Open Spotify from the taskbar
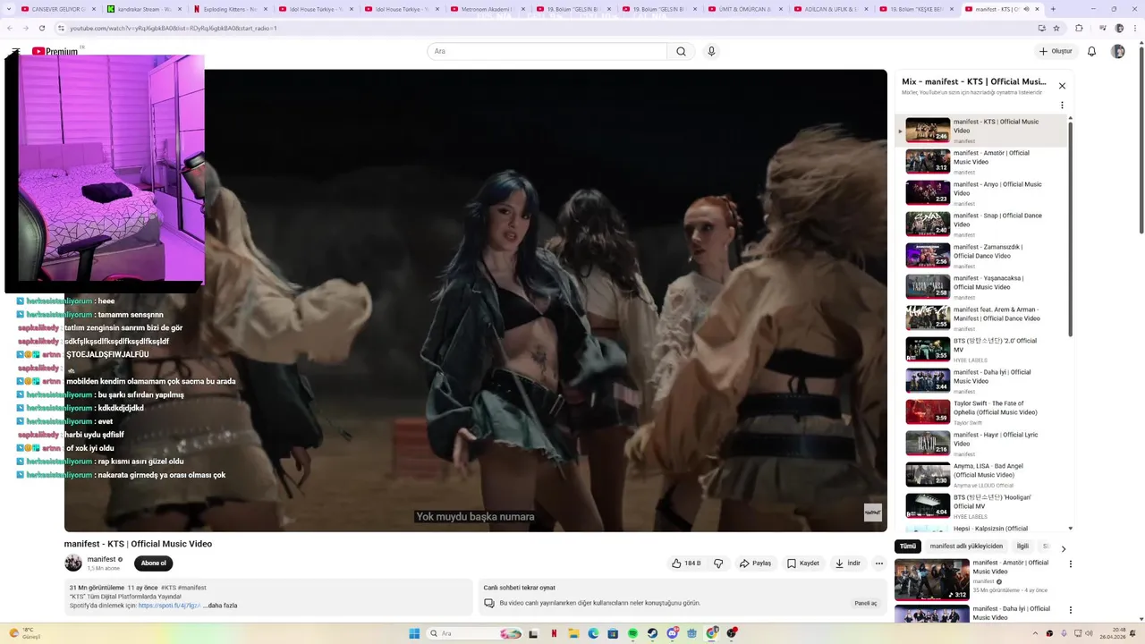 632,633
